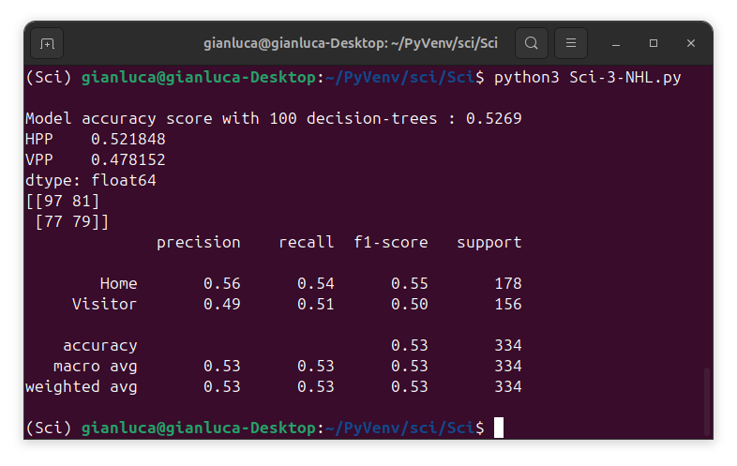Minimize the terminal window
Viewport: 737px width, 466px height.
tap(616, 43)
